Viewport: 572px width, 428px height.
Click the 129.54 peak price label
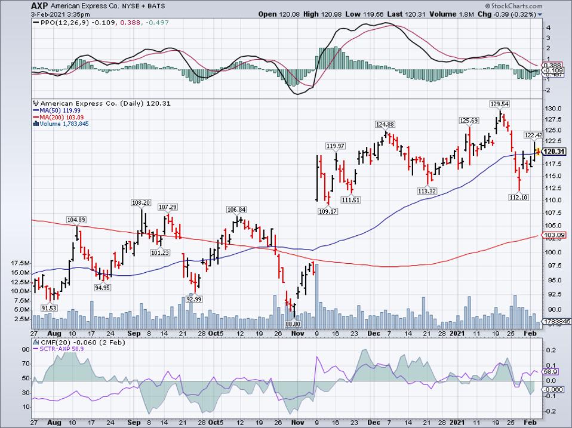(499, 104)
